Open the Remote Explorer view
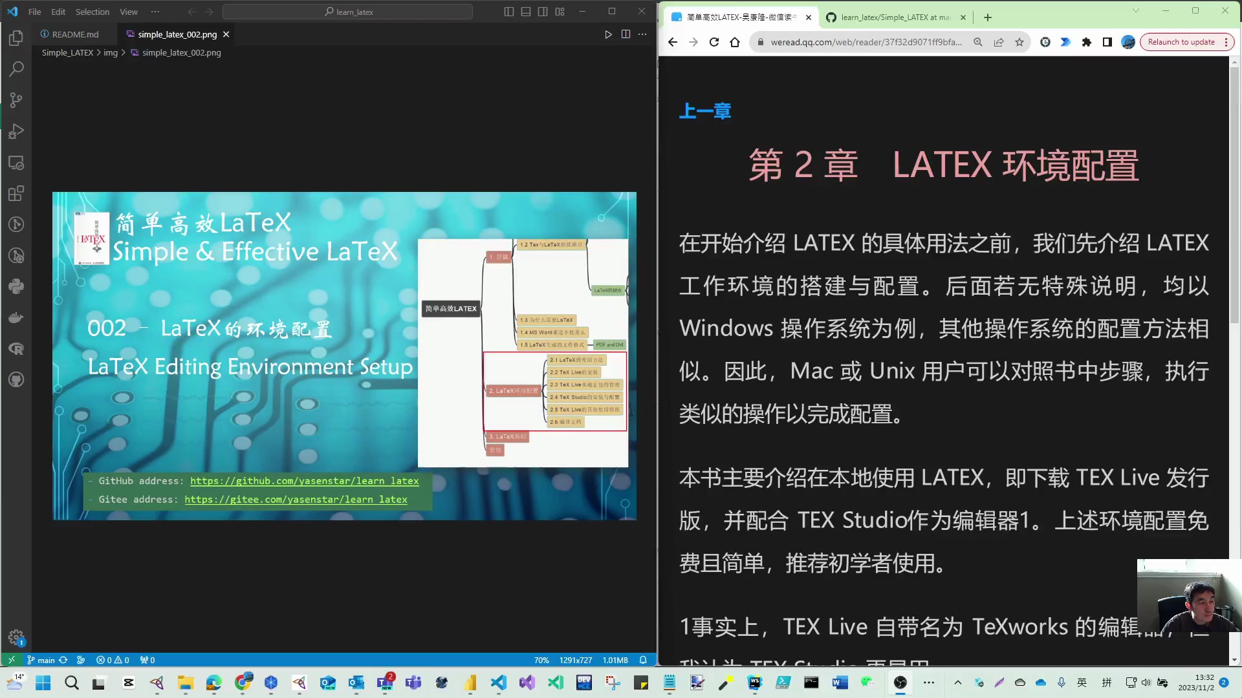Screen dimensions: 1242x698 pos(16,162)
